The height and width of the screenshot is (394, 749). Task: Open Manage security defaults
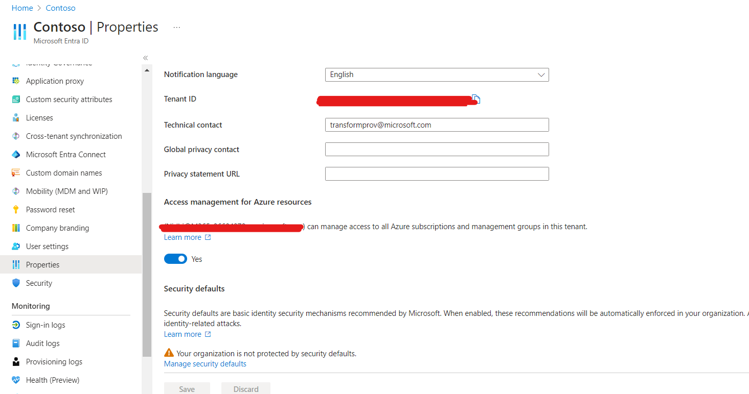coord(205,363)
